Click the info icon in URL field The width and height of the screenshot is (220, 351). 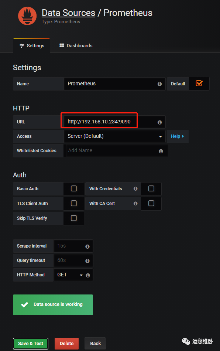[159, 122]
